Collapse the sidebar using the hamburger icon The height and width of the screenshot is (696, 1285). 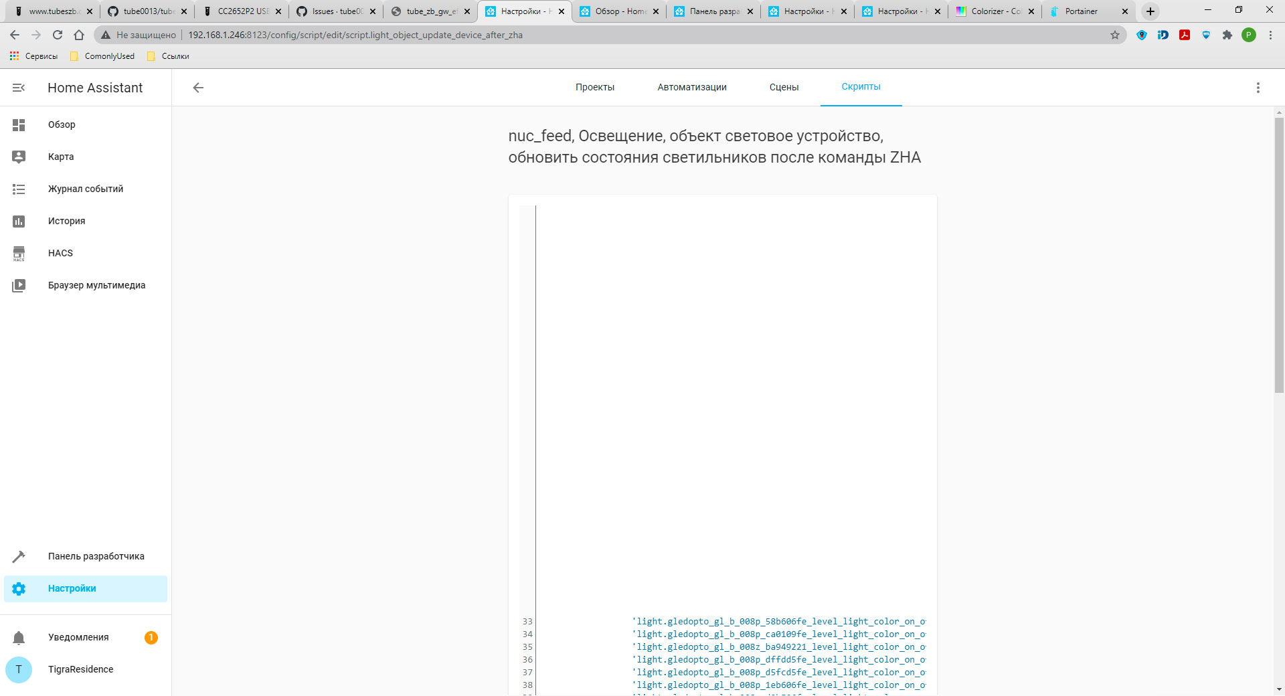18,87
